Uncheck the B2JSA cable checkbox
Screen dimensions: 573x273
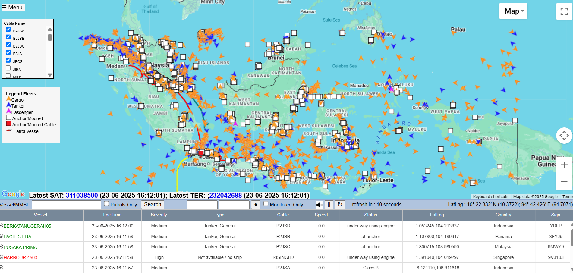tap(8, 30)
